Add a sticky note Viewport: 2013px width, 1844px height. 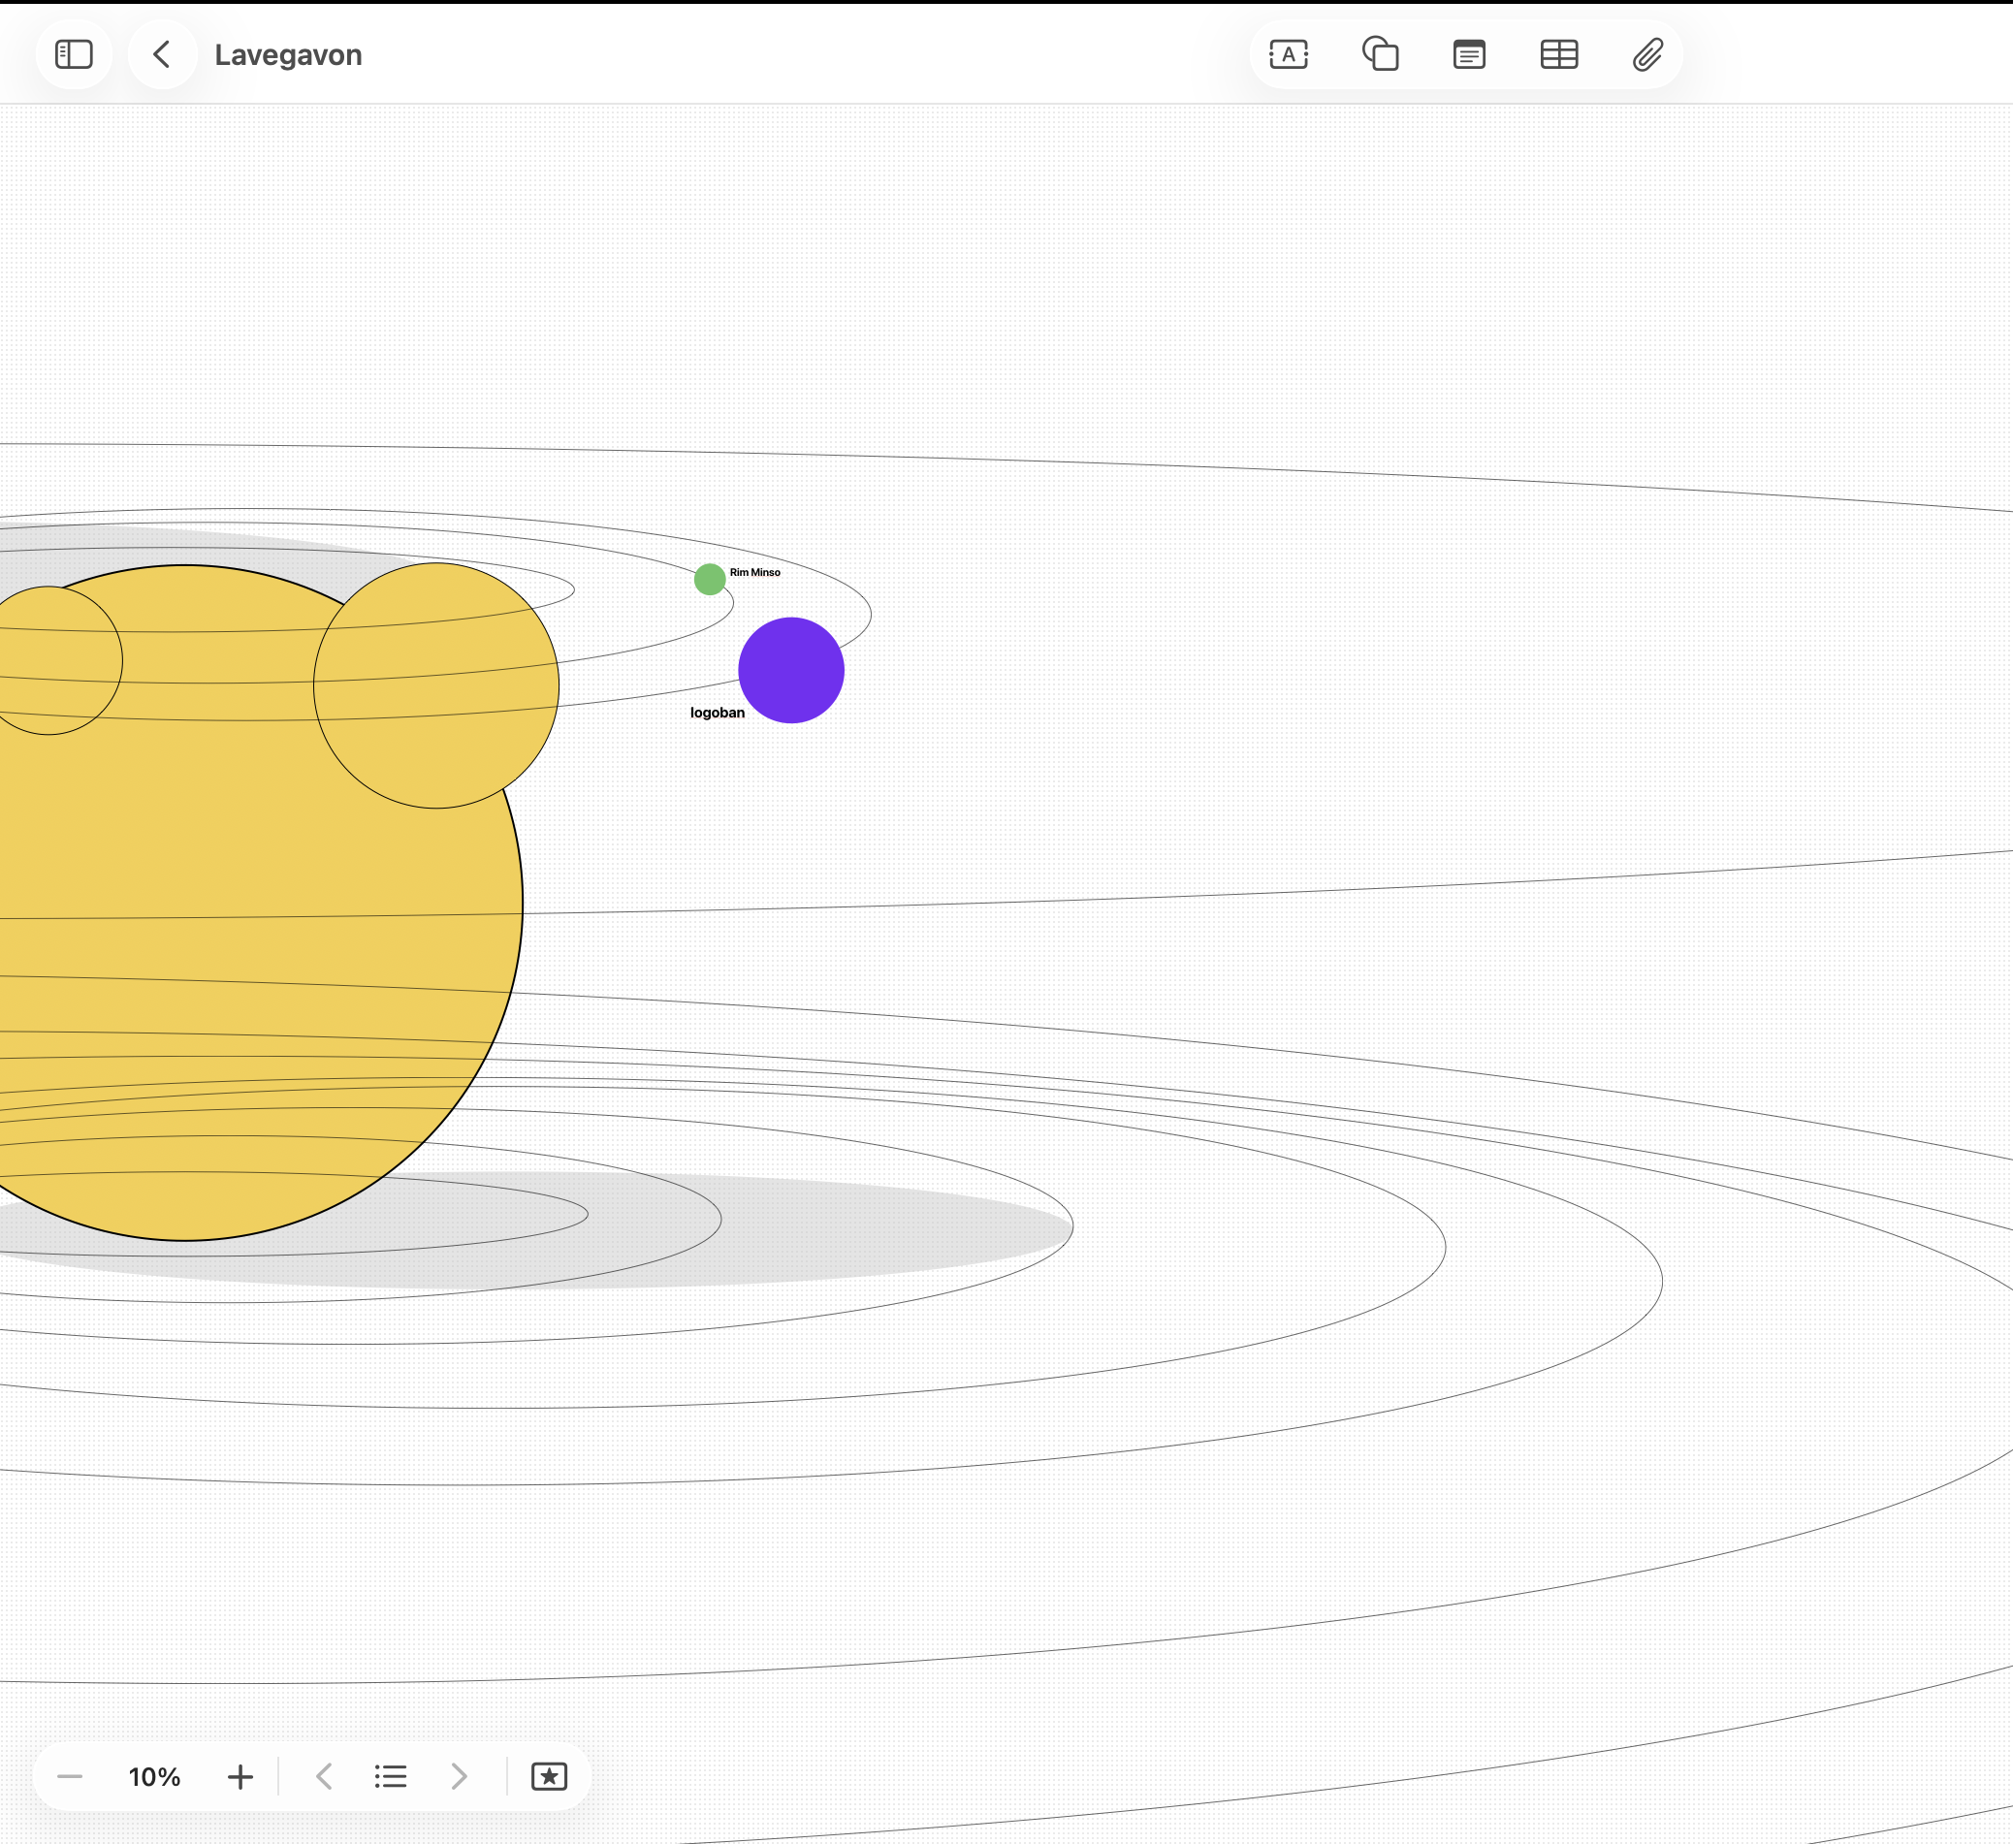1469,54
